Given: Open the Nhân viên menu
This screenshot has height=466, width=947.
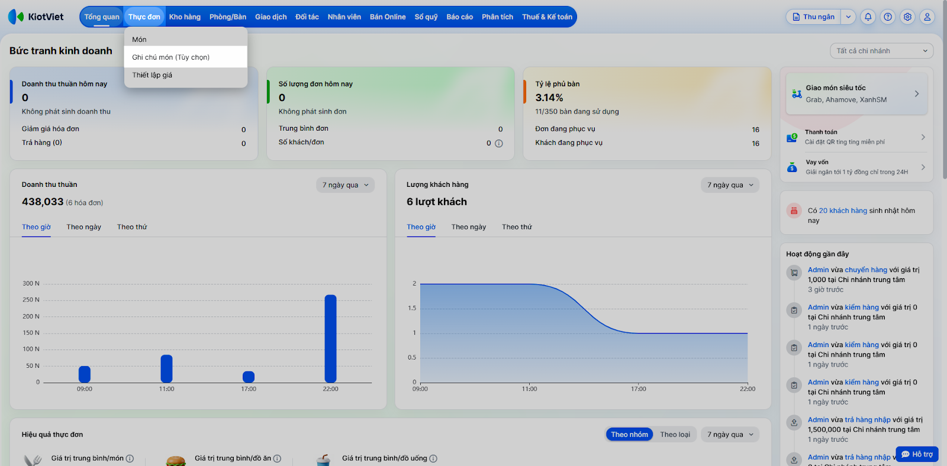Looking at the screenshot, I should [x=344, y=17].
